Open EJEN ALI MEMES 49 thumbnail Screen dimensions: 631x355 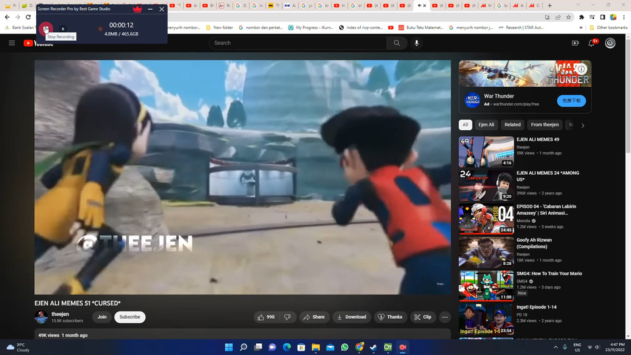click(x=486, y=152)
